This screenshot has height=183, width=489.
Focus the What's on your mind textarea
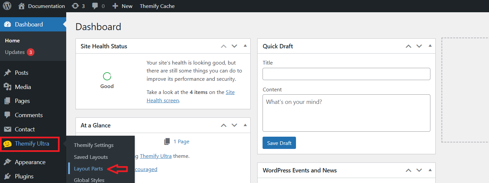(346, 113)
